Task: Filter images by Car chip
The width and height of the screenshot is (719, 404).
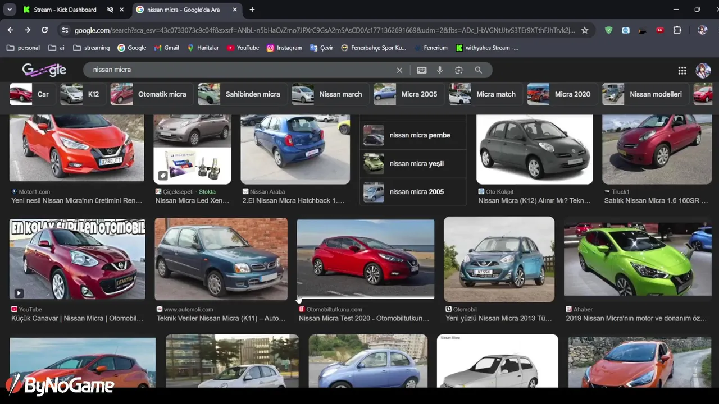Action: point(31,94)
